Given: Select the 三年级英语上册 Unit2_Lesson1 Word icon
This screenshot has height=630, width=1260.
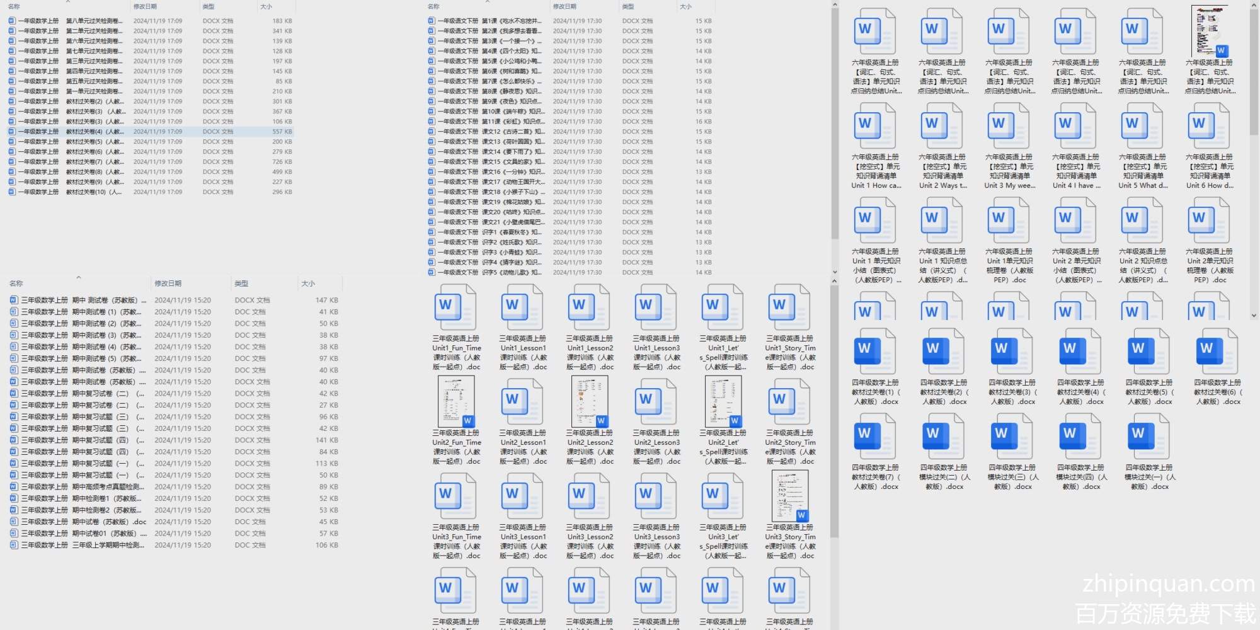Looking at the screenshot, I should 522,401.
